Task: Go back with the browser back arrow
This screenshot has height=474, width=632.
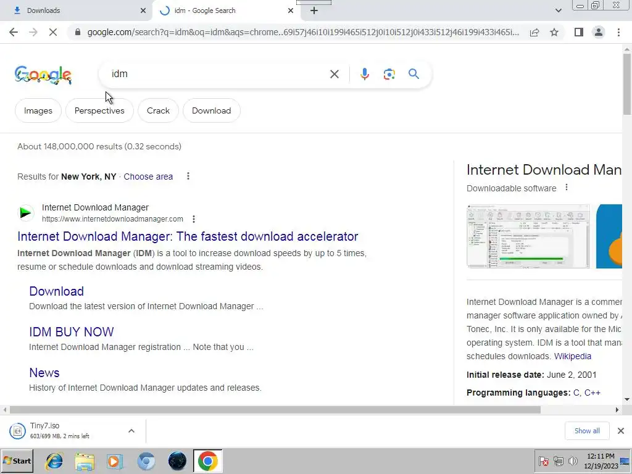Action: 14,32
